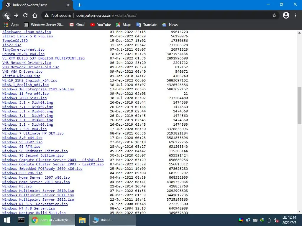
Task: Bookmark this page with the star icon
Action: point(274,15)
